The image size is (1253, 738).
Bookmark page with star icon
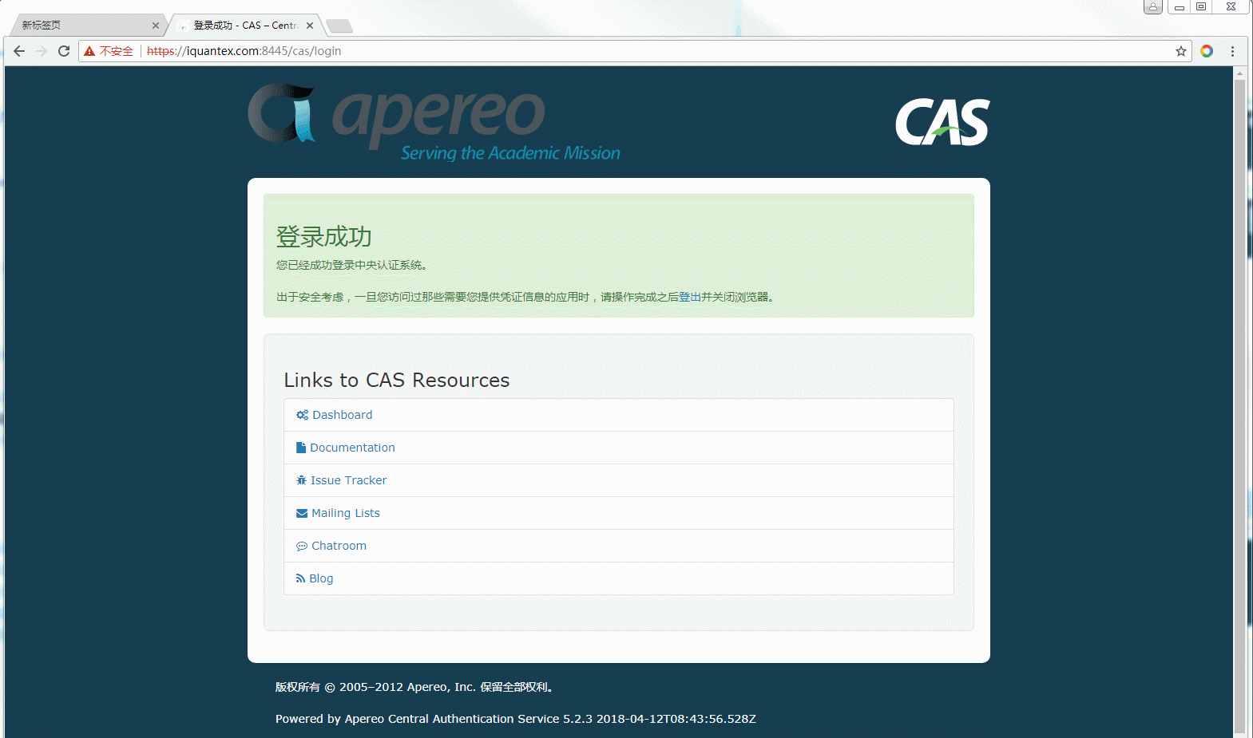[1180, 51]
